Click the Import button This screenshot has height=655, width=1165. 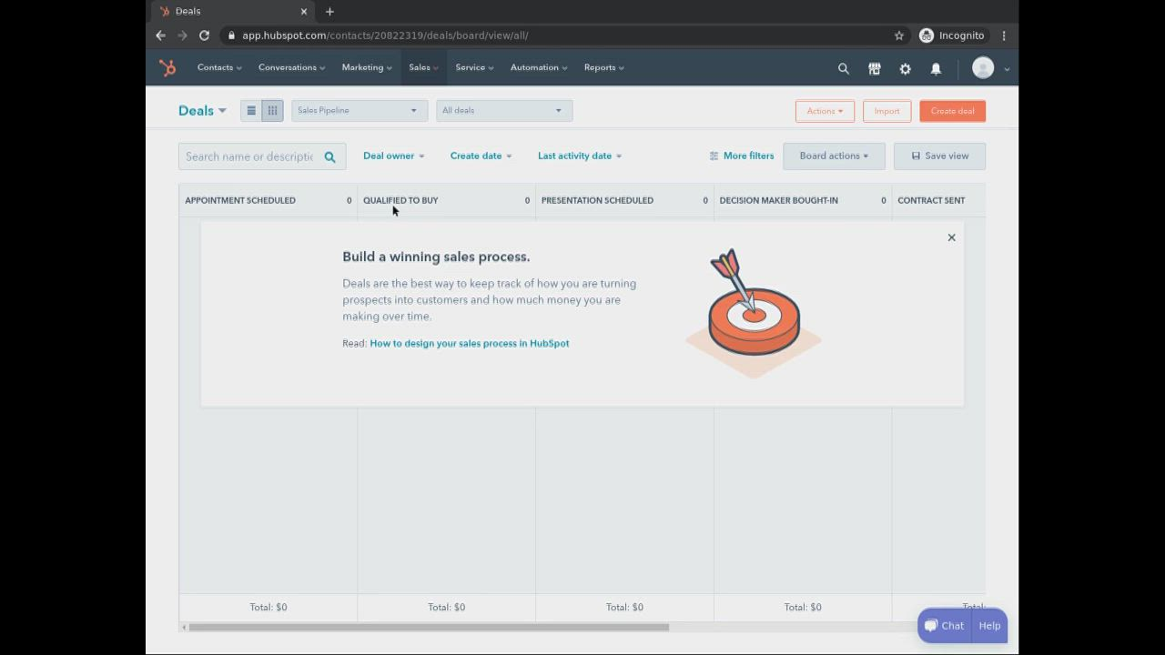pyautogui.click(x=886, y=111)
